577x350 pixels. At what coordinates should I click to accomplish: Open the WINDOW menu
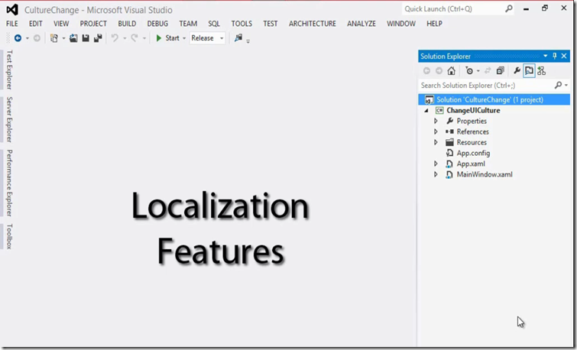(x=400, y=24)
